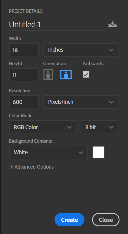The height and width of the screenshot is (234, 128).
Task: Open the Pixels/Inch resolution units dropdown
Action: (x=81, y=102)
